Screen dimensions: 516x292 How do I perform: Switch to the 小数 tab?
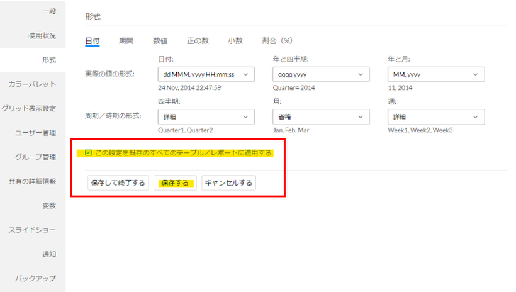point(235,41)
